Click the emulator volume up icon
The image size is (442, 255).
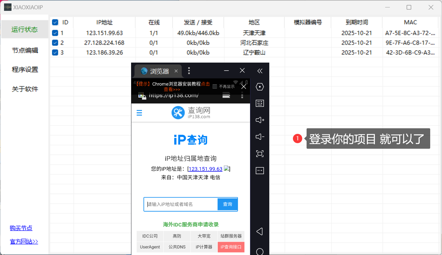pyautogui.click(x=260, y=120)
